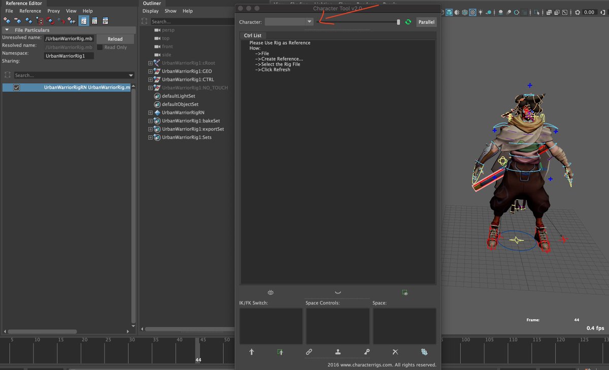
Task: Click the 0.00 value field in viewport toolbar
Action: [x=589, y=12]
